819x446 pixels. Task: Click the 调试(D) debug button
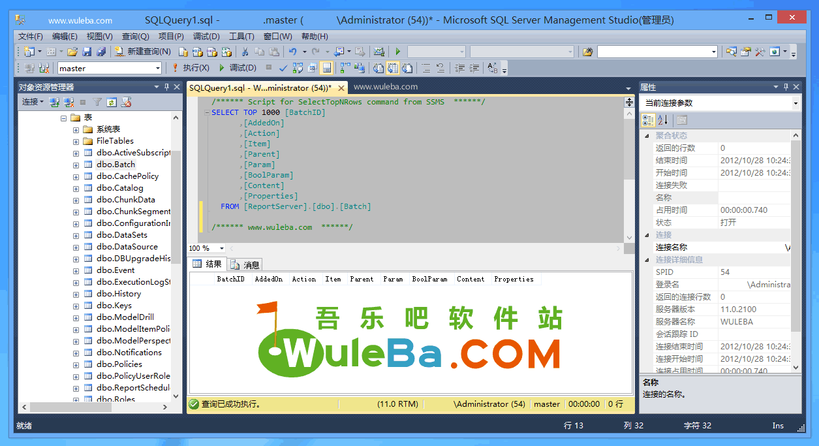[x=237, y=68]
